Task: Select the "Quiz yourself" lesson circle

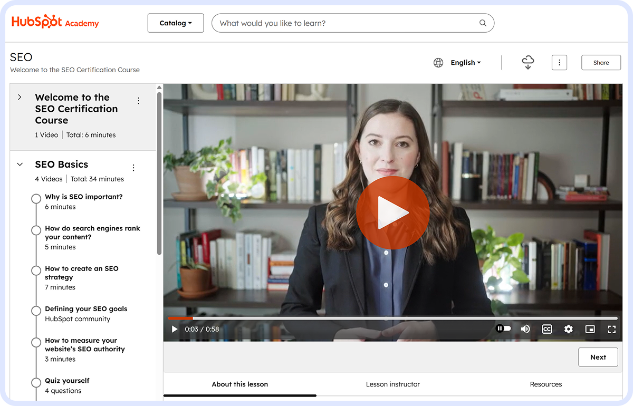Action: click(x=36, y=383)
